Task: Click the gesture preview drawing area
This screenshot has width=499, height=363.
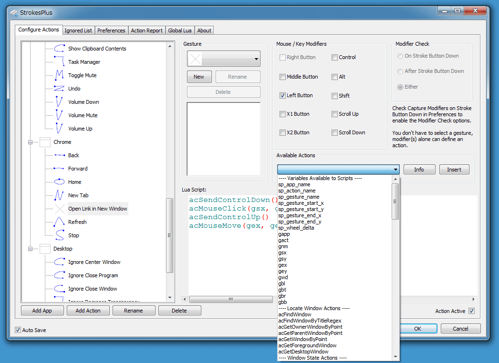Action: (x=223, y=139)
